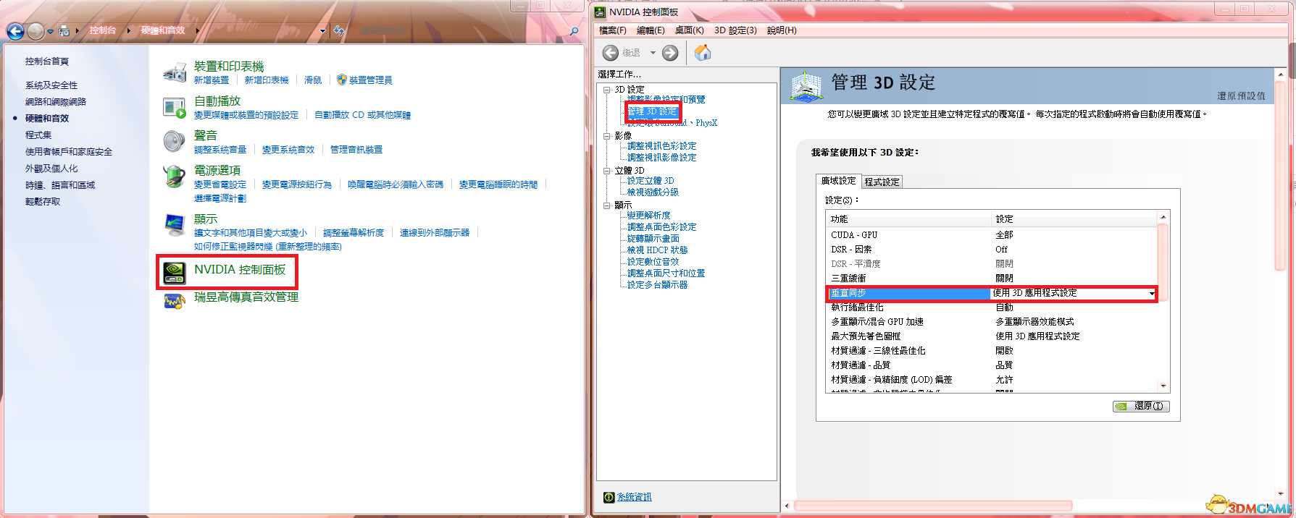Collapse the 3D 設定 tree node
The image size is (1296, 518).
click(x=607, y=90)
